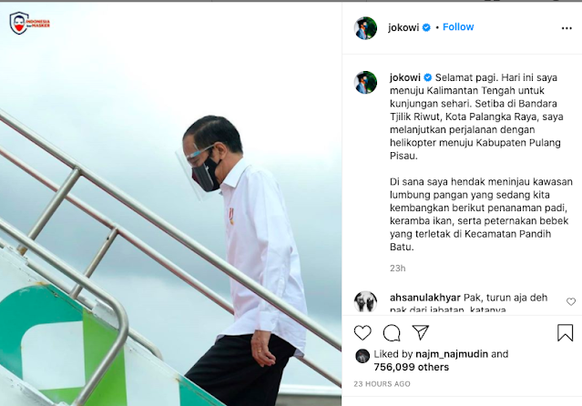Open jokowi username link in caption
Viewport: 582px width, 406px height.
(x=405, y=77)
